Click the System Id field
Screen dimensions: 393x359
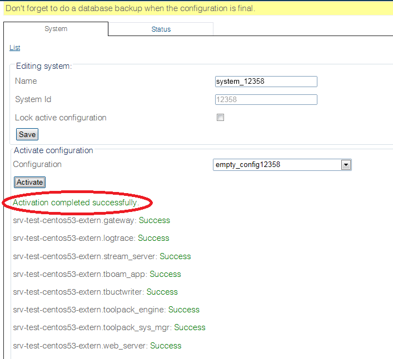[x=266, y=100]
